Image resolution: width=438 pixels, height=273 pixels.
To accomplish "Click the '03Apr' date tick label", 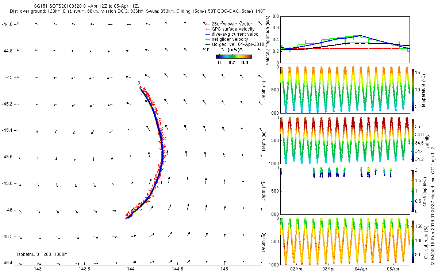I will coord(329,269).
